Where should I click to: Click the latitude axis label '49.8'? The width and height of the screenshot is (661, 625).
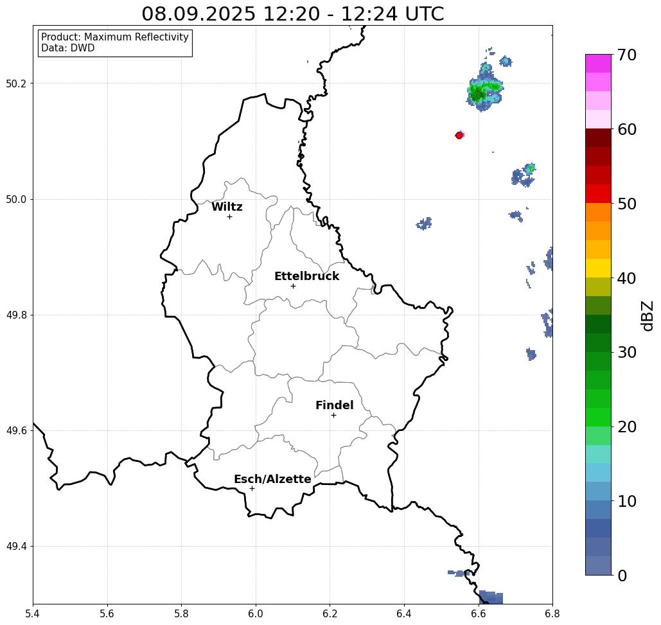click(x=15, y=315)
